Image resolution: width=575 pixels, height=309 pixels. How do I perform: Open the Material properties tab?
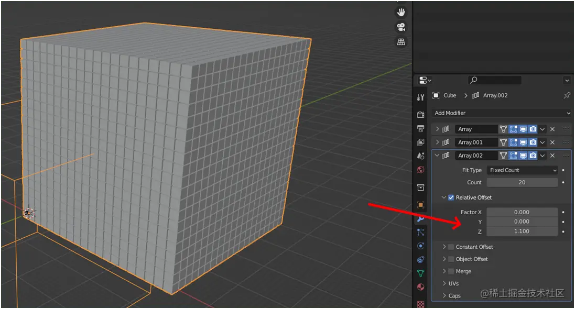pyautogui.click(x=420, y=287)
